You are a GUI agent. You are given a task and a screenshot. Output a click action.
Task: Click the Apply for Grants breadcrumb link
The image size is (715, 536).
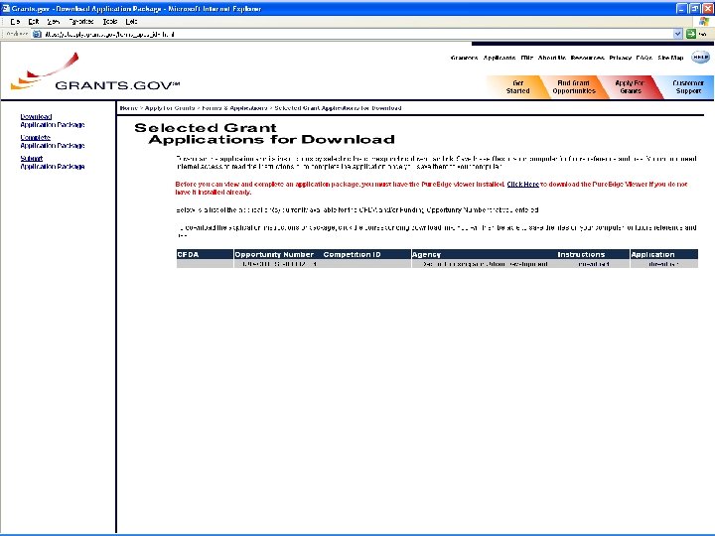170,108
